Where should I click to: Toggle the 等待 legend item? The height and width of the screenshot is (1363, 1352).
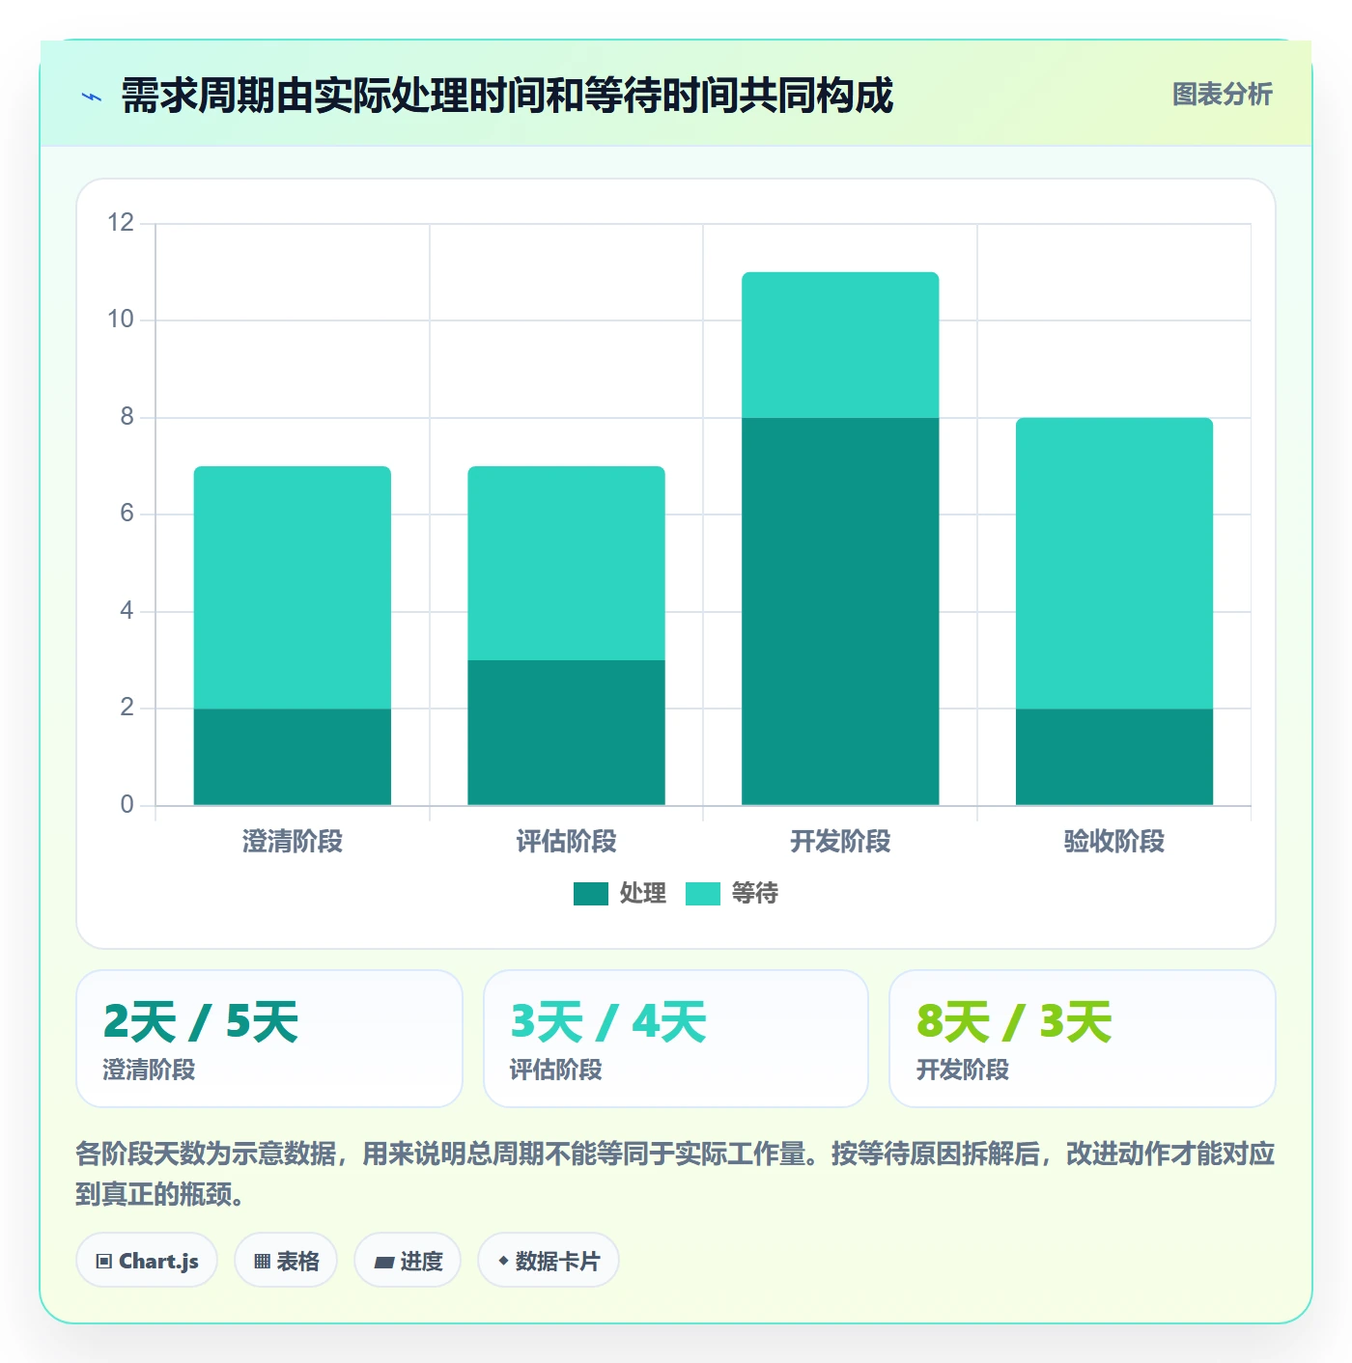[732, 894]
